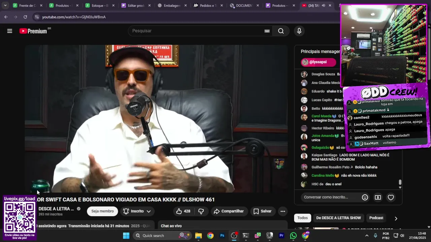This screenshot has height=242, width=431.
Task: Dislike the video with thumbs-down
Action: tap(201, 211)
